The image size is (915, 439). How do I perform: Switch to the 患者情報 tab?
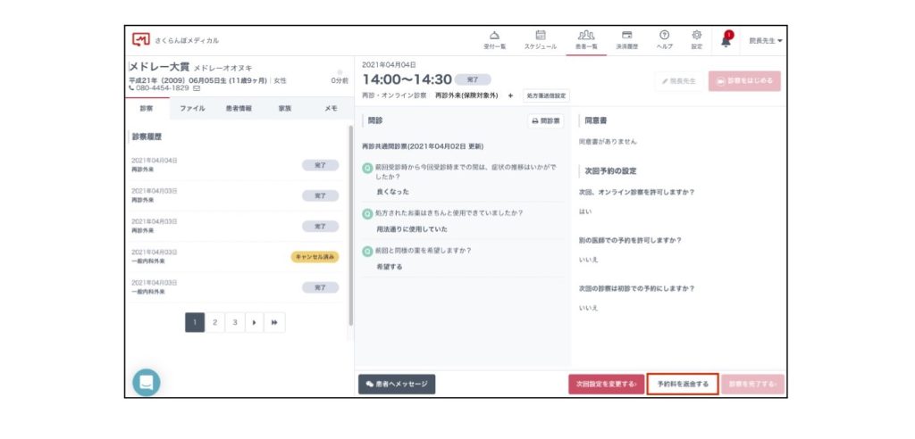[x=239, y=109]
